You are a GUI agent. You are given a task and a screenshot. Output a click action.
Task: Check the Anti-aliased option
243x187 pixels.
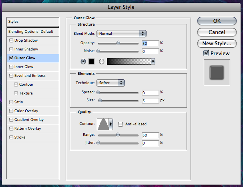click(120, 124)
